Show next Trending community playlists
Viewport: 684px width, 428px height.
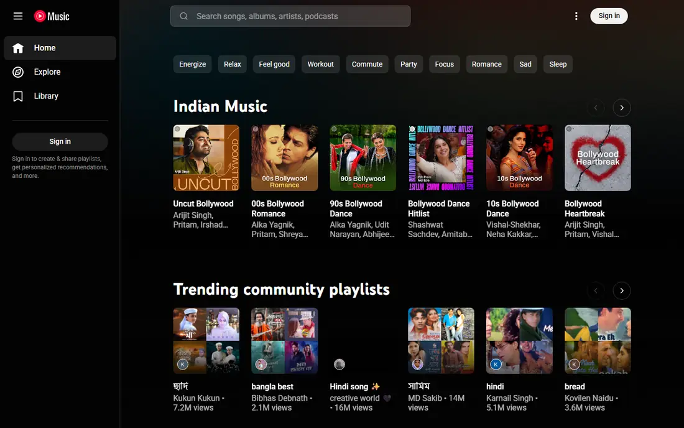[622, 291]
